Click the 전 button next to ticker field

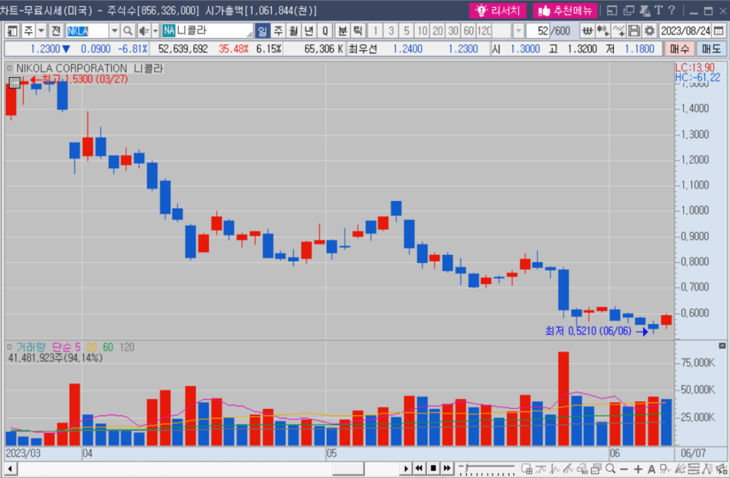pos(56,31)
